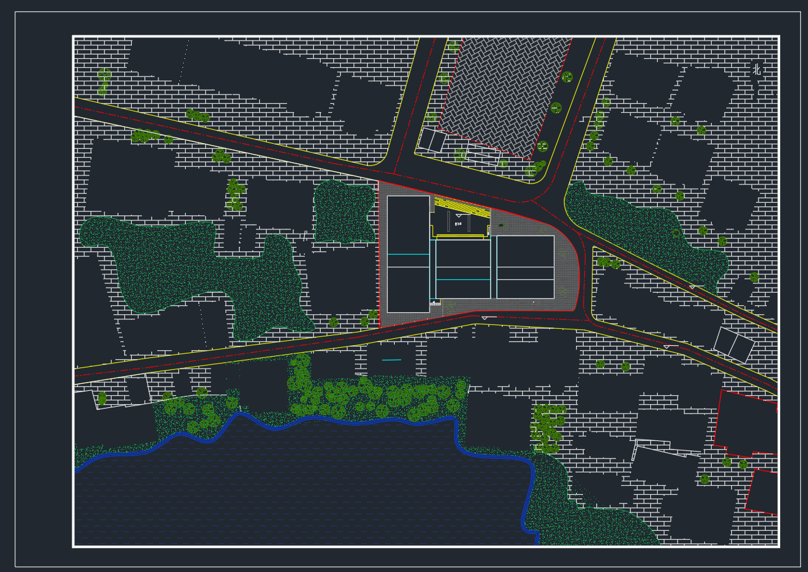This screenshot has width=808, height=572.
Task: Pick the small text label in the entrance courtyard
Action: pos(458,224)
